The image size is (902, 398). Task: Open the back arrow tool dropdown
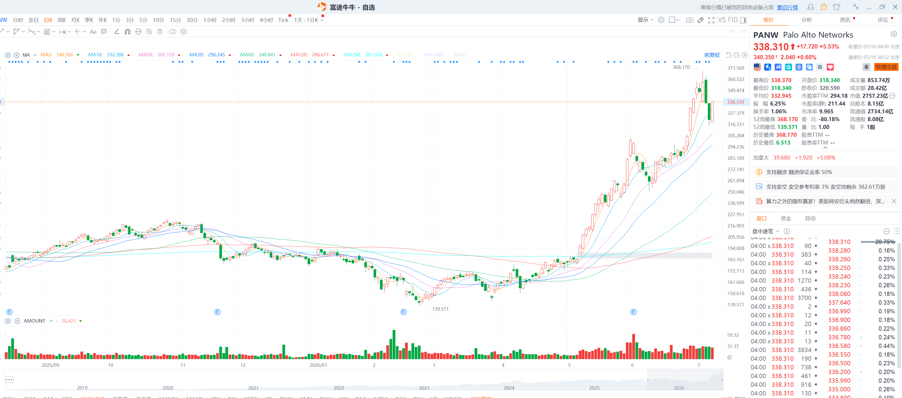(x=84, y=32)
